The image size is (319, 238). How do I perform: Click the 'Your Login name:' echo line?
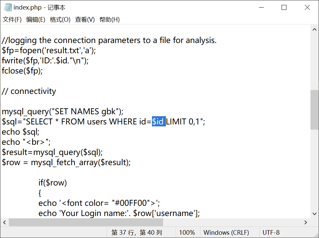point(119,213)
